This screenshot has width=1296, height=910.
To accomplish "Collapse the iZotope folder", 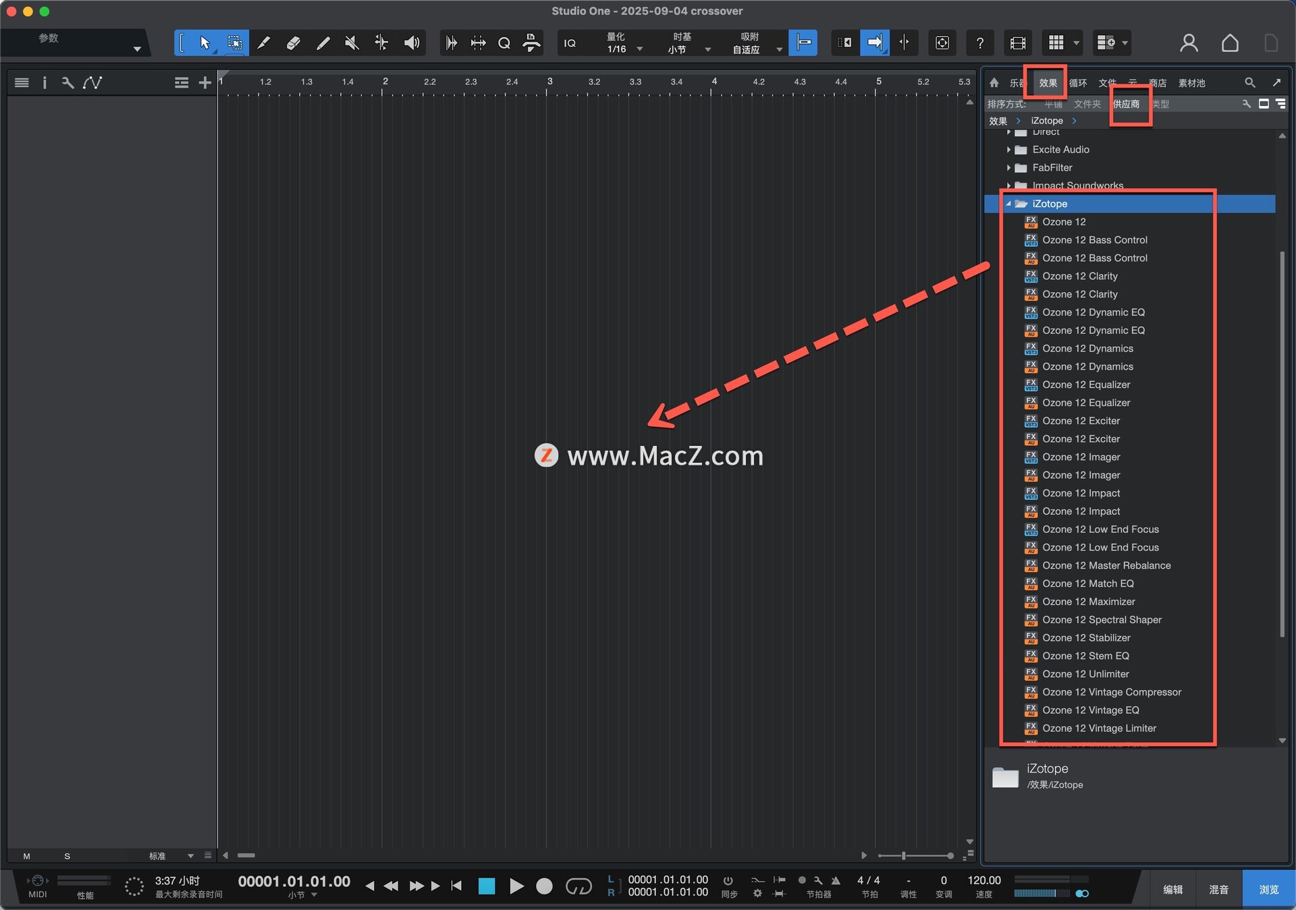I will point(1008,204).
